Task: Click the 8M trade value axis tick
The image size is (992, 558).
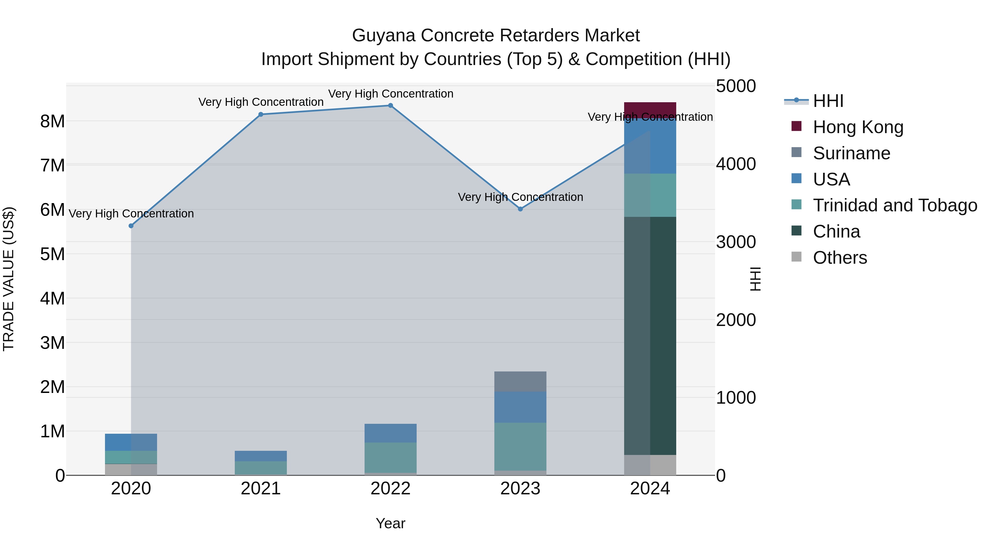Action: [x=52, y=121]
